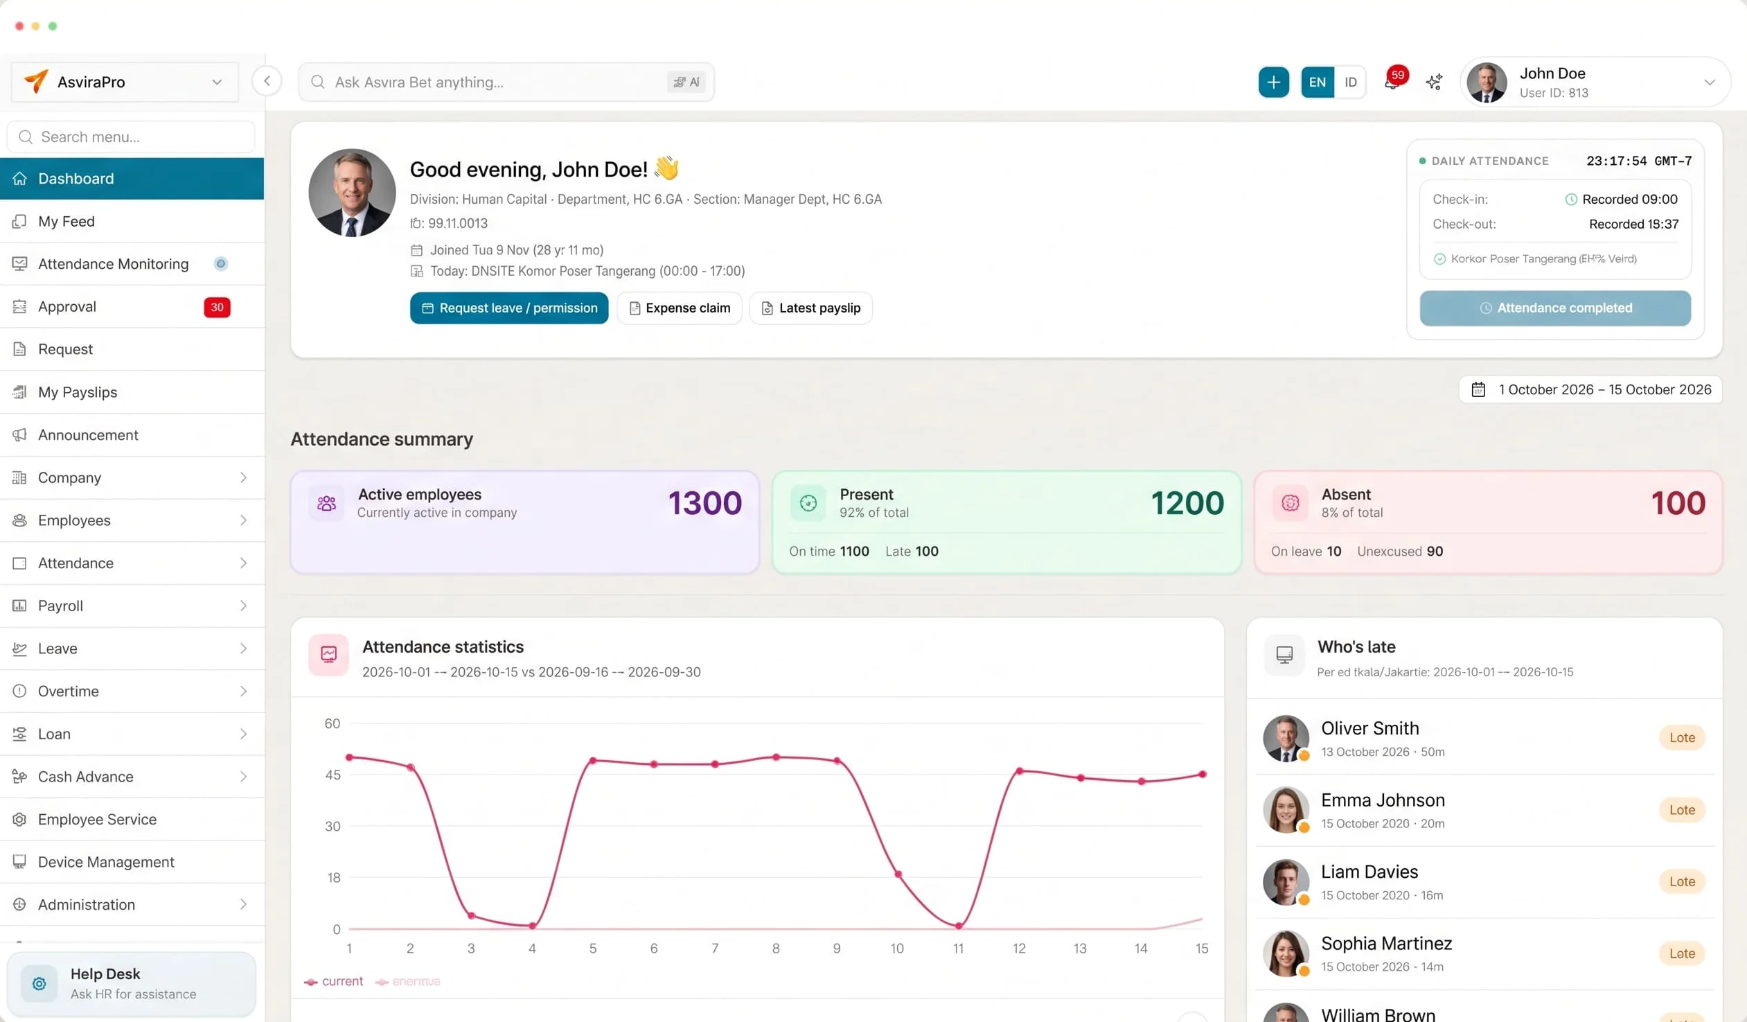Image resolution: width=1747 pixels, height=1022 pixels.
Task: Click the Active employees card icon
Action: click(326, 503)
